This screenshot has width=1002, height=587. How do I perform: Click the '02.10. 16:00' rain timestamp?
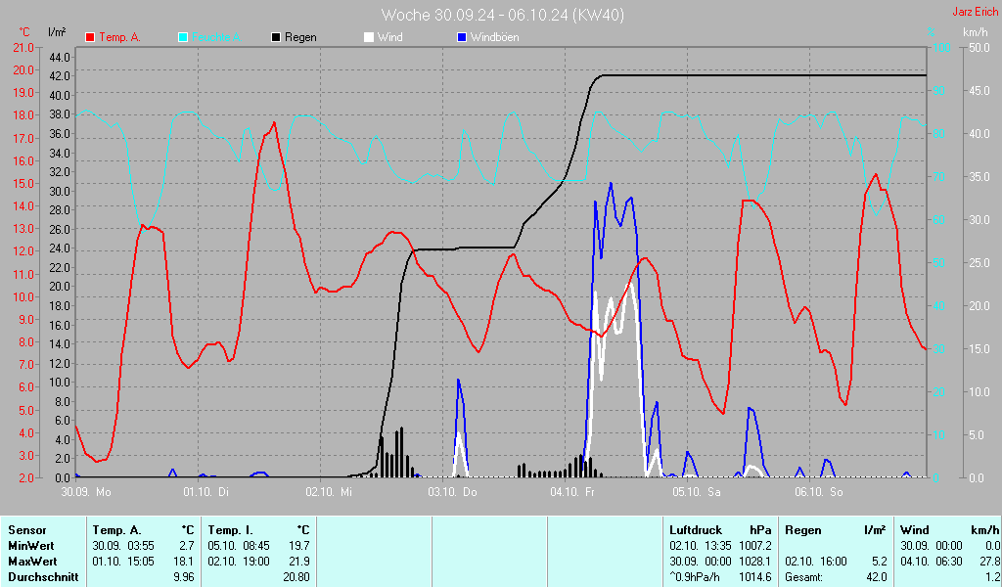[816, 562]
